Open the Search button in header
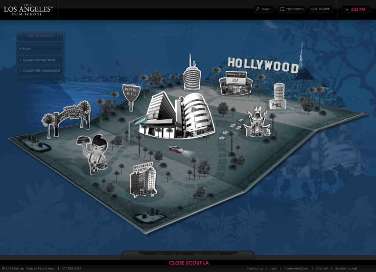 click(x=264, y=9)
